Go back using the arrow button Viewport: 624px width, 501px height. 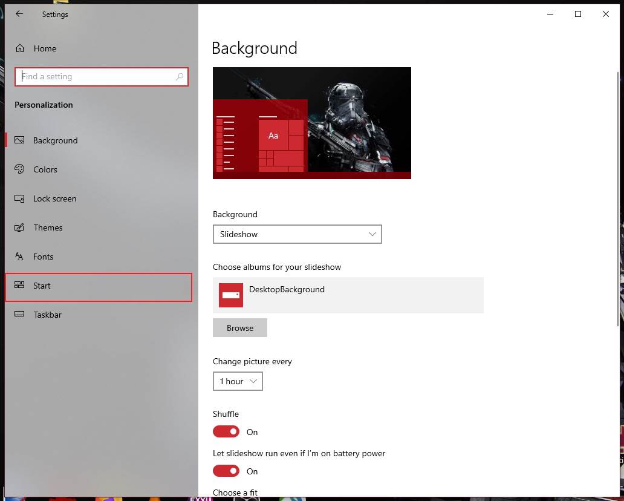[x=19, y=14]
